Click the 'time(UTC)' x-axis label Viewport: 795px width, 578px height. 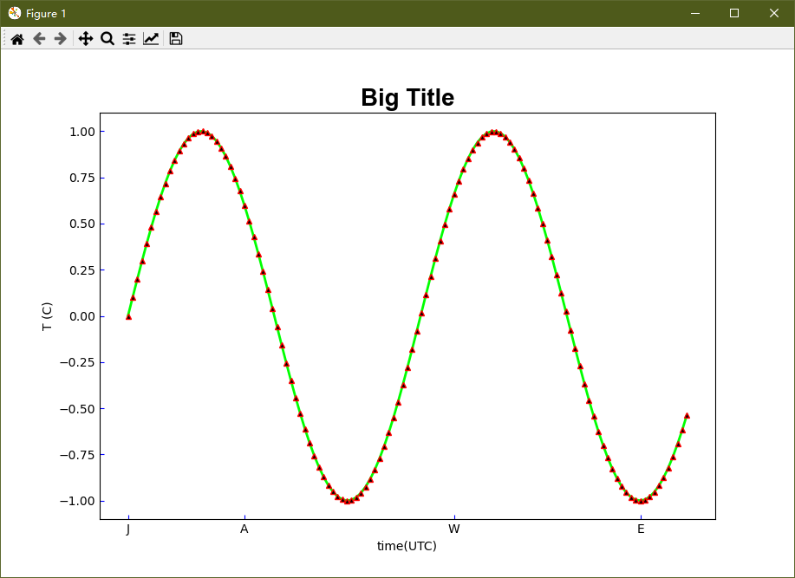pos(407,546)
